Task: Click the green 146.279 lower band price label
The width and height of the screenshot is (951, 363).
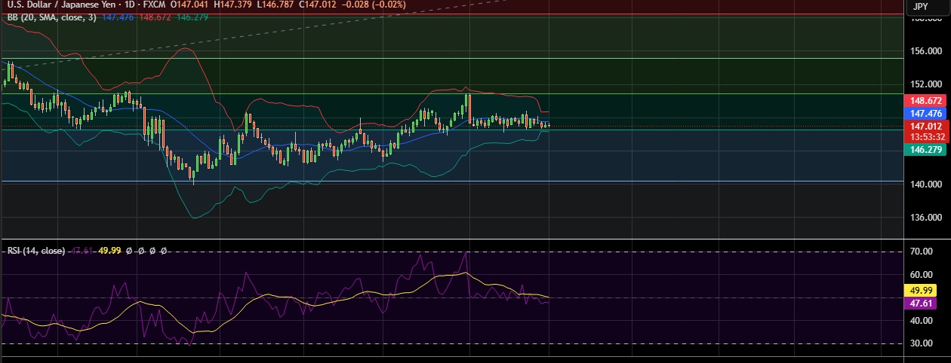Action: (925, 150)
